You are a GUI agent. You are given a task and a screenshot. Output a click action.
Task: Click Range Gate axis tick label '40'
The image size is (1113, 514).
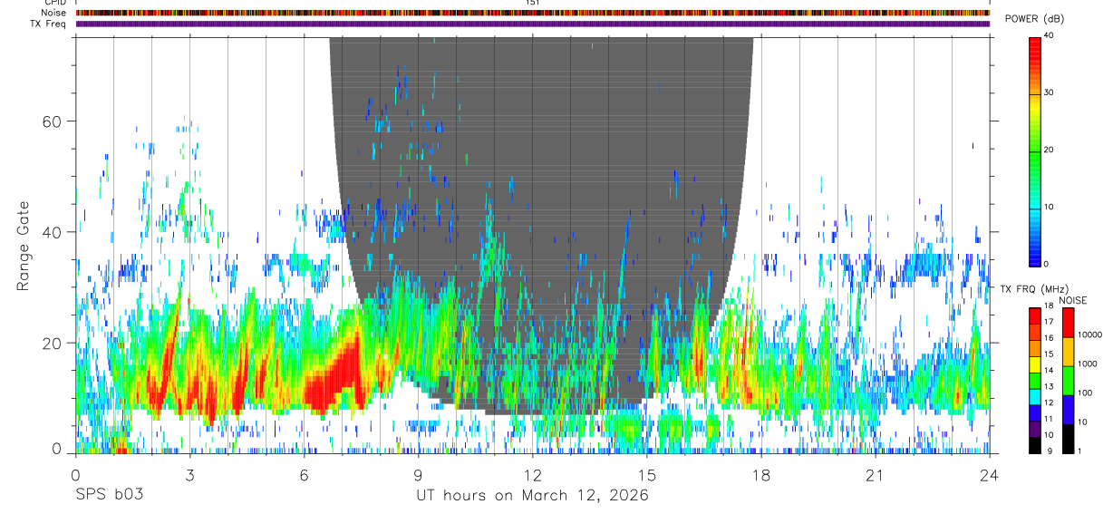click(x=51, y=232)
